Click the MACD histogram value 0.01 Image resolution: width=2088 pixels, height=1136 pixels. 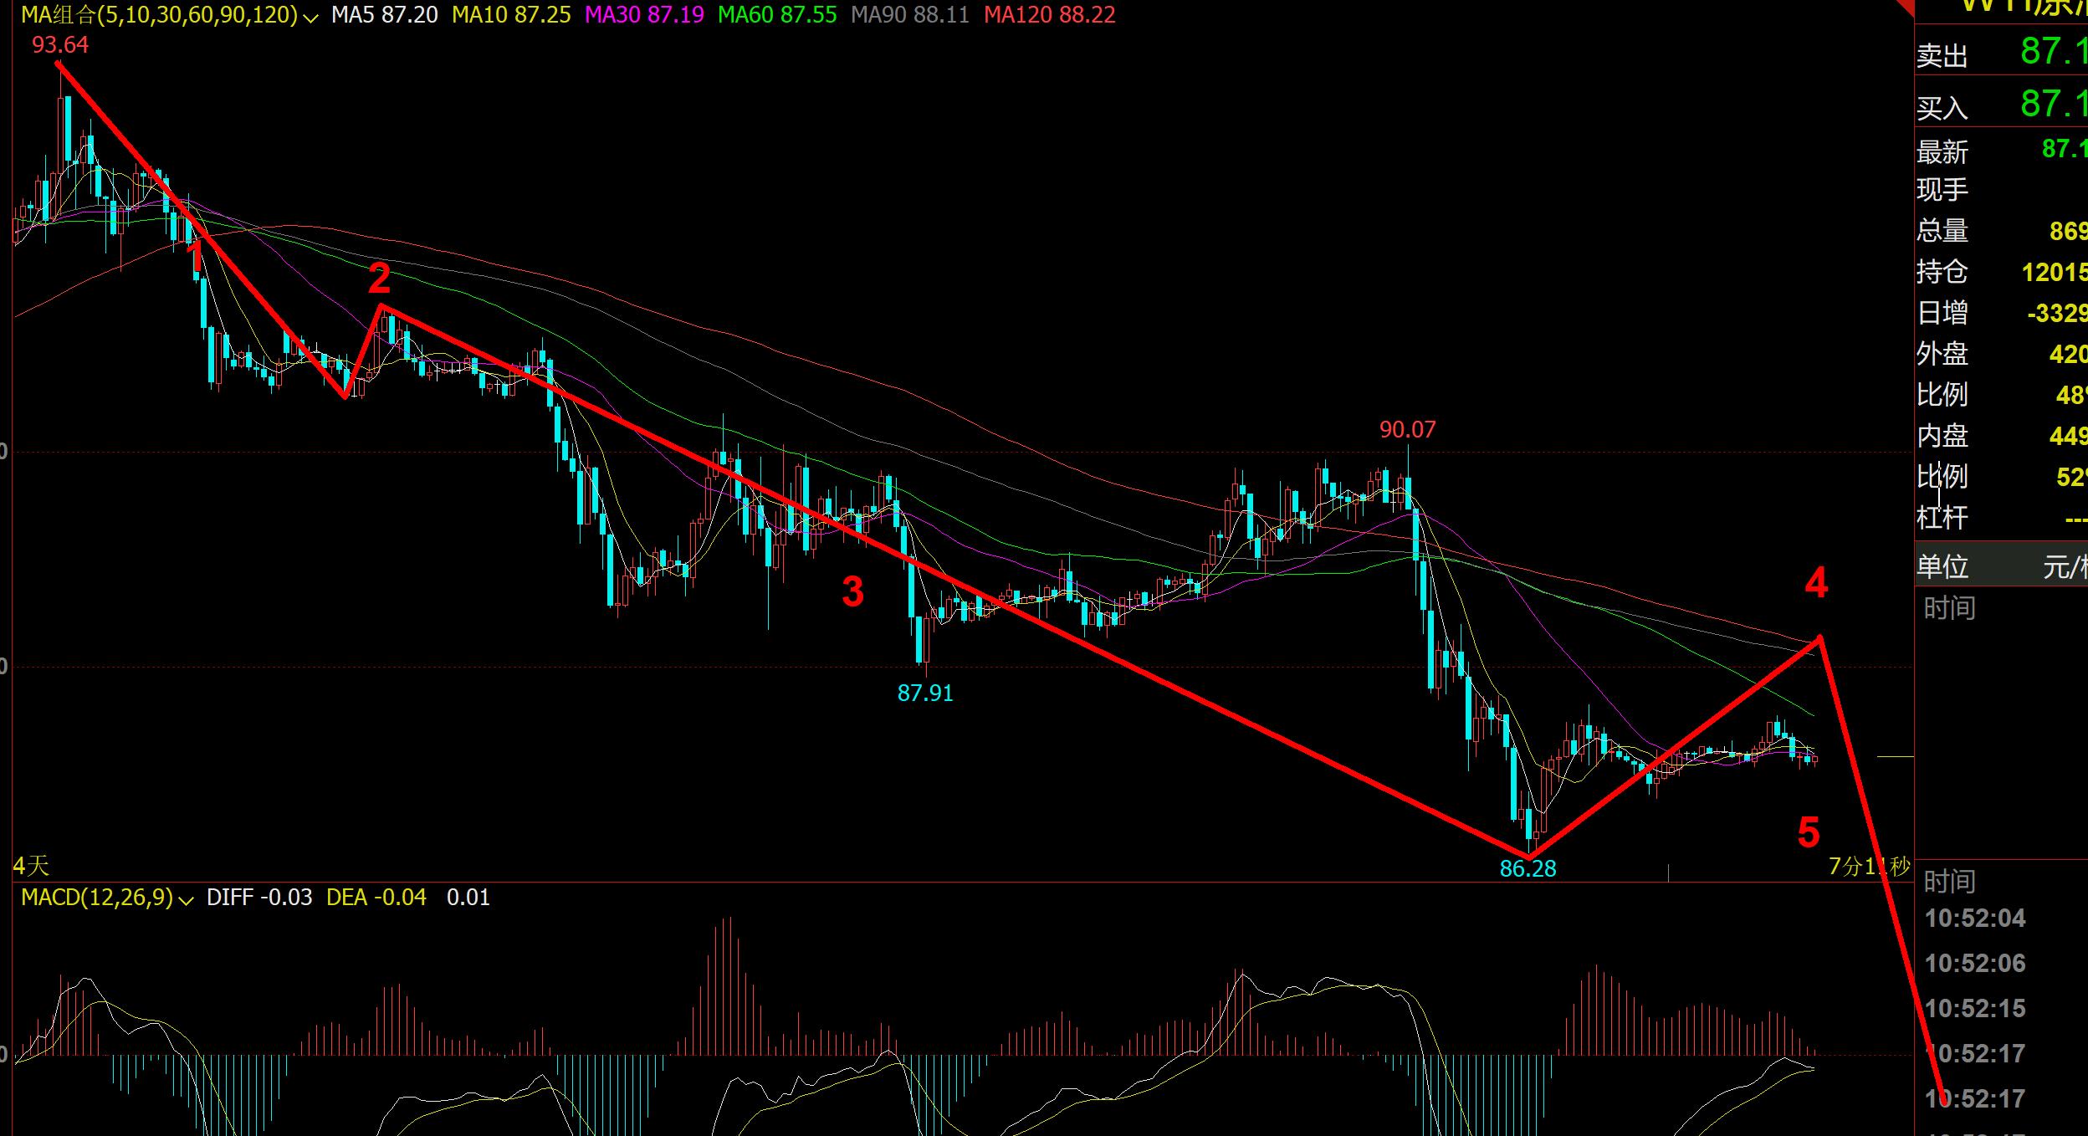tap(468, 898)
